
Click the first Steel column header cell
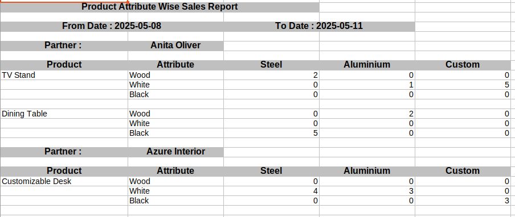(271, 65)
